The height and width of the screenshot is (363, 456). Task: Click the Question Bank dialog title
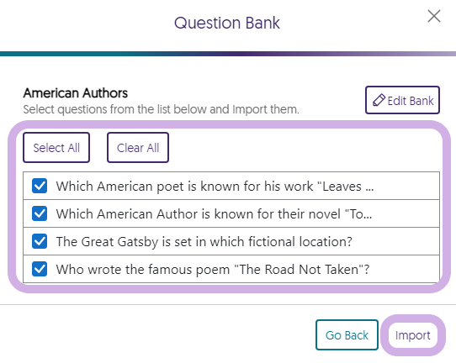point(227,23)
